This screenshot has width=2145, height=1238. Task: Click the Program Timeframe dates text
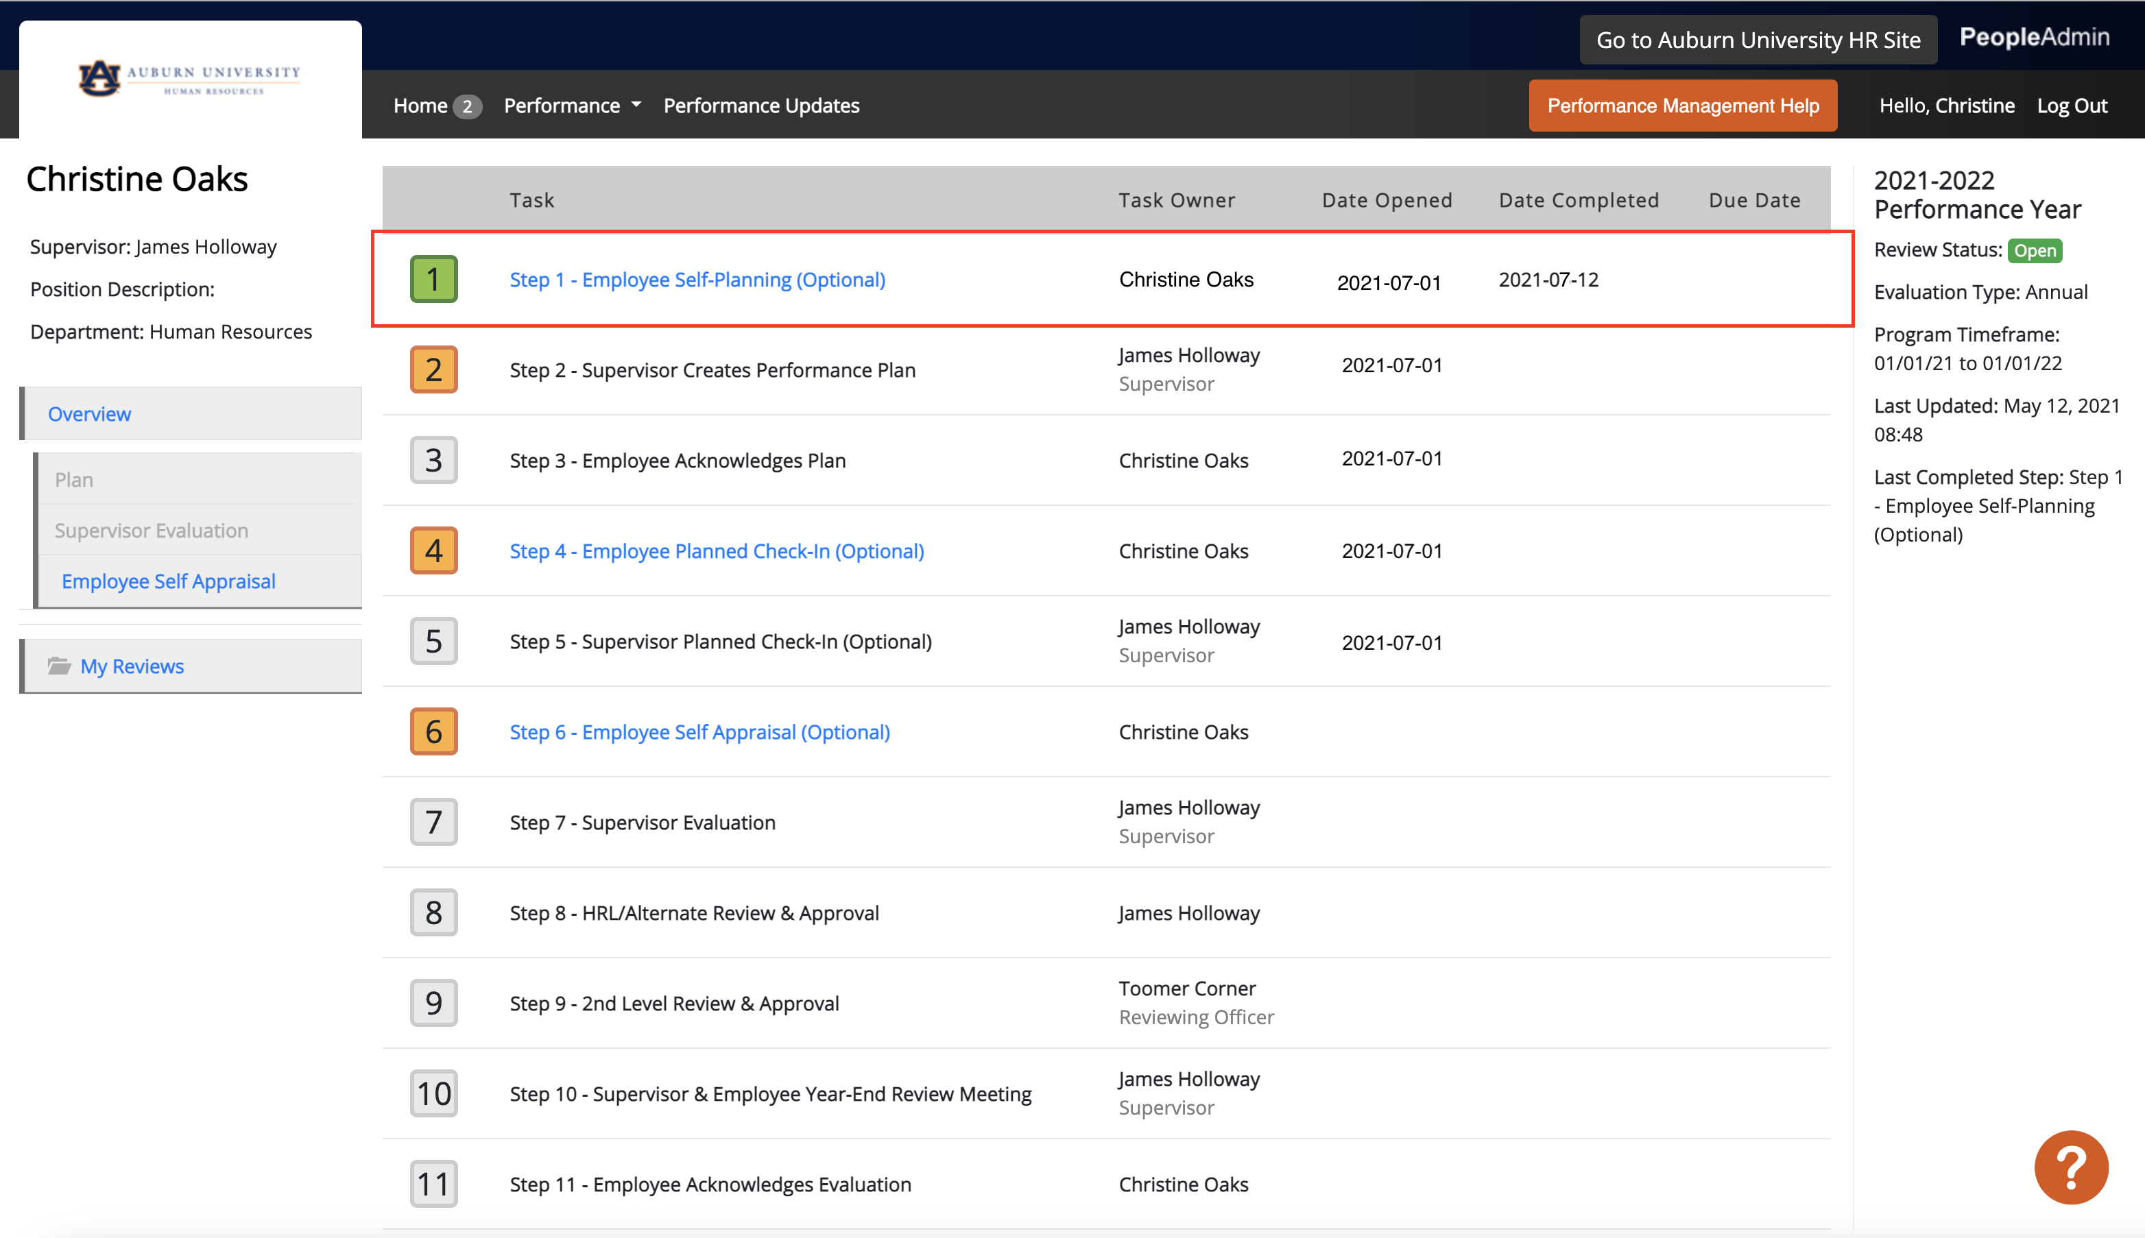(x=1968, y=363)
